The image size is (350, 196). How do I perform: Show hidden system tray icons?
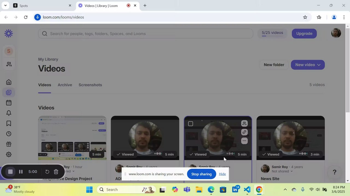[285, 190]
